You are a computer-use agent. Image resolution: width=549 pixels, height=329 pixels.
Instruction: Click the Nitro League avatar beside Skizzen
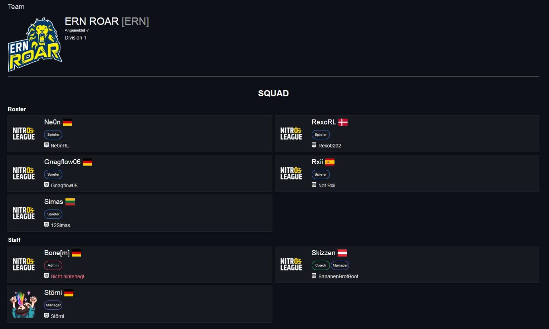tap(291, 264)
